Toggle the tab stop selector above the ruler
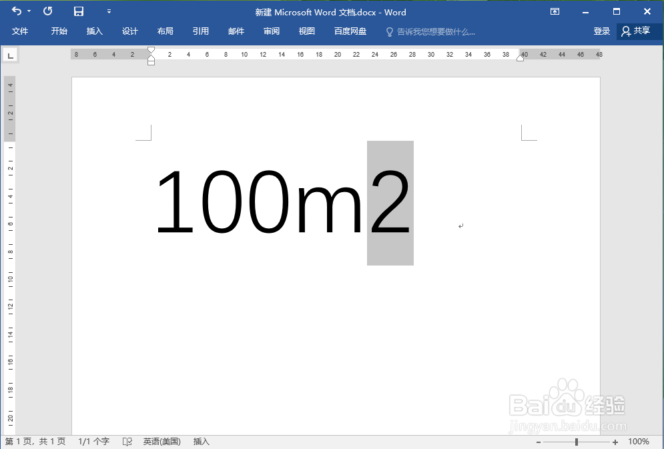This screenshot has height=449, width=664. click(x=10, y=55)
